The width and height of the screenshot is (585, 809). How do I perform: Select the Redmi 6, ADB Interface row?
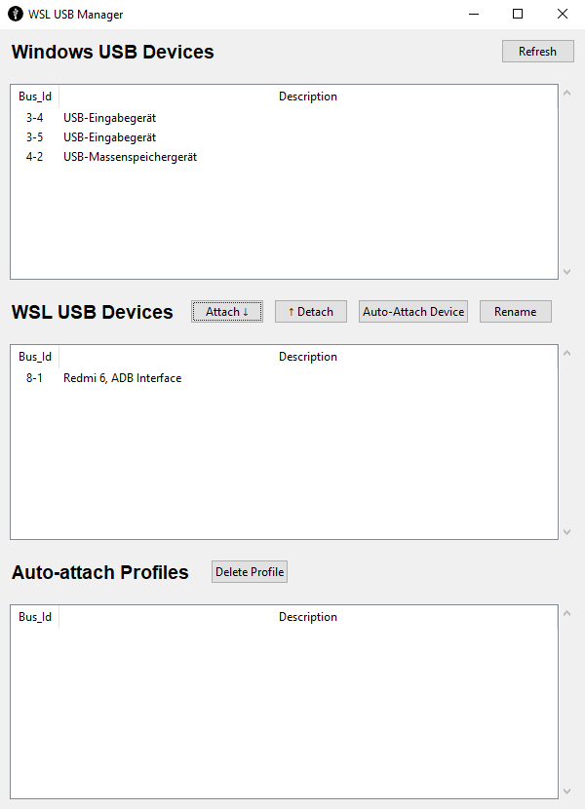284,378
